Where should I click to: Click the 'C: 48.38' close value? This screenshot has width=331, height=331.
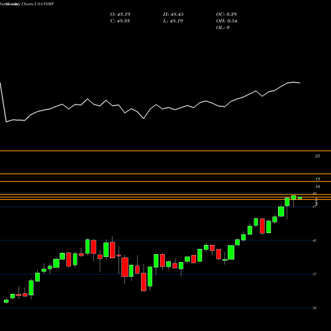pyautogui.click(x=120, y=21)
